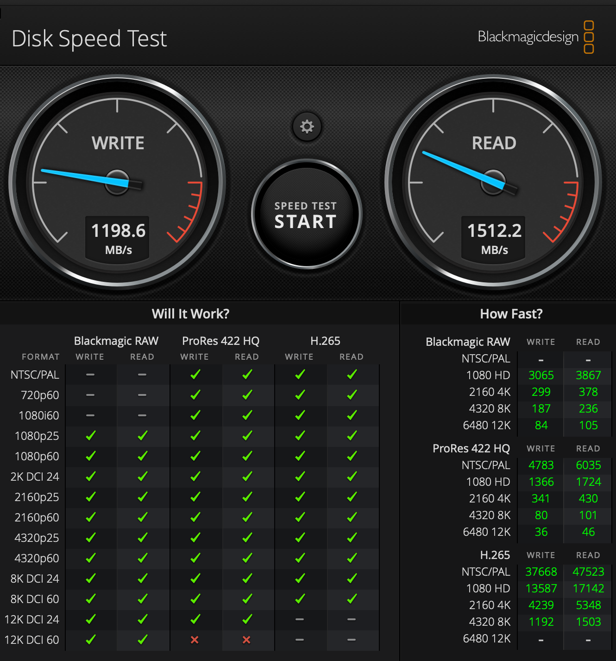Screen dimensions: 616x661
Task: Click the Blackmagic RAW 2160 4K write value 299
Action: 541,392
